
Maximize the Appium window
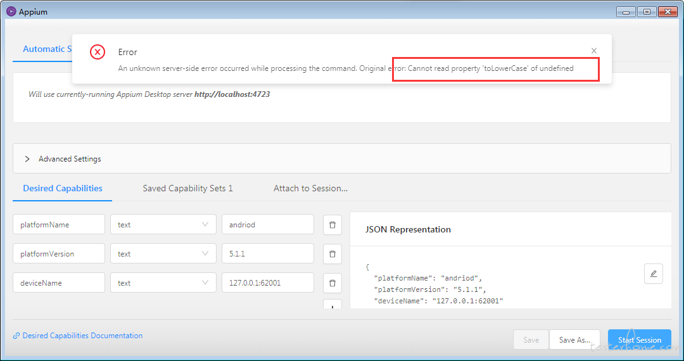click(x=647, y=12)
